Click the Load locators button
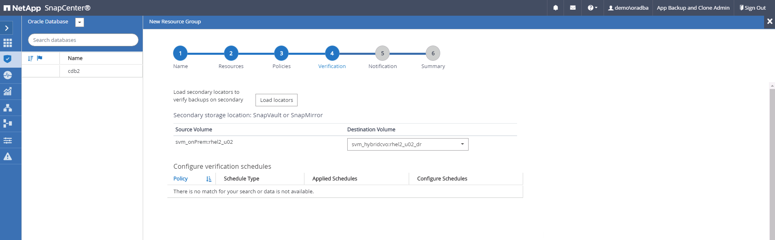775x240 pixels. click(x=277, y=100)
